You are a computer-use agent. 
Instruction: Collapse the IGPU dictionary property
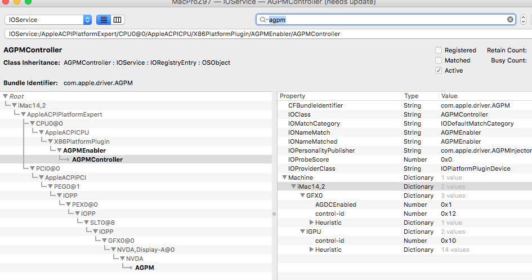pos(303,232)
